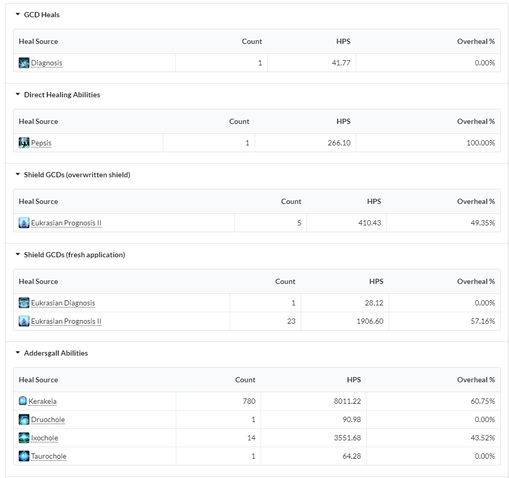Click the Kerakeia ability icon
Viewport: 509px width, 478px height.
22,401
